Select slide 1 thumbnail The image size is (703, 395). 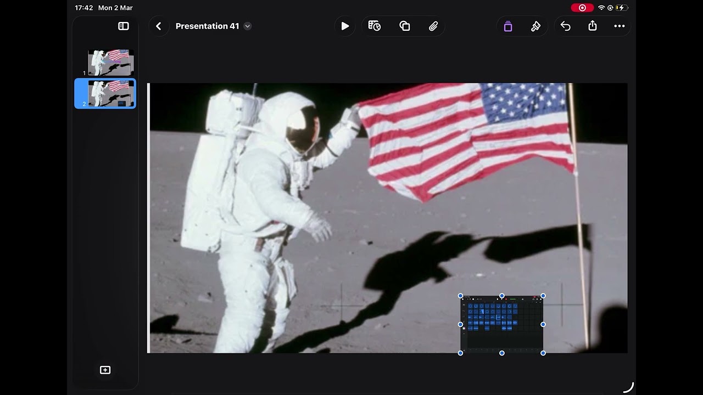click(x=110, y=63)
